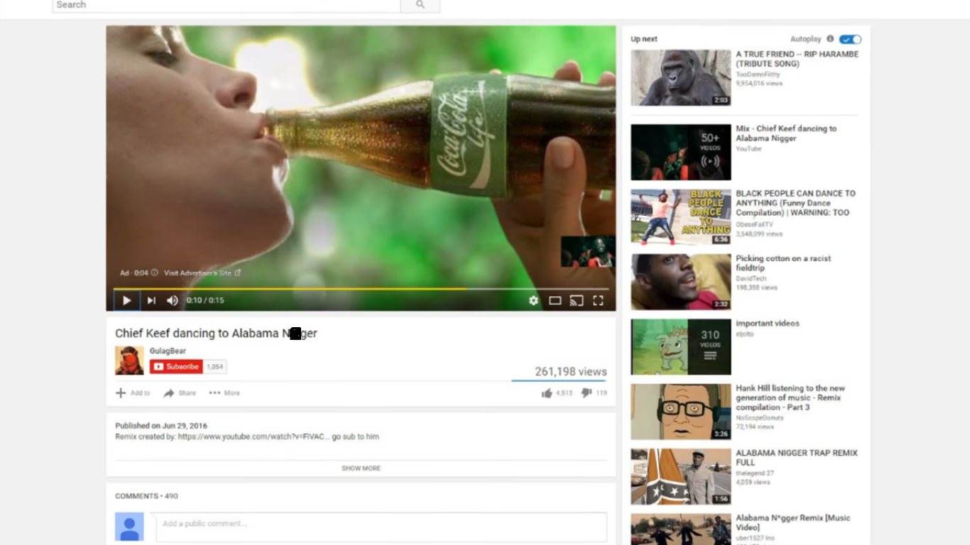The image size is (970, 545).
Task: Open the Harambe tribute song thumbnail
Action: 681,77
